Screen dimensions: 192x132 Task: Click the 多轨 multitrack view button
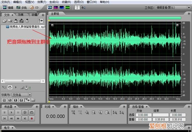(22, 7)
